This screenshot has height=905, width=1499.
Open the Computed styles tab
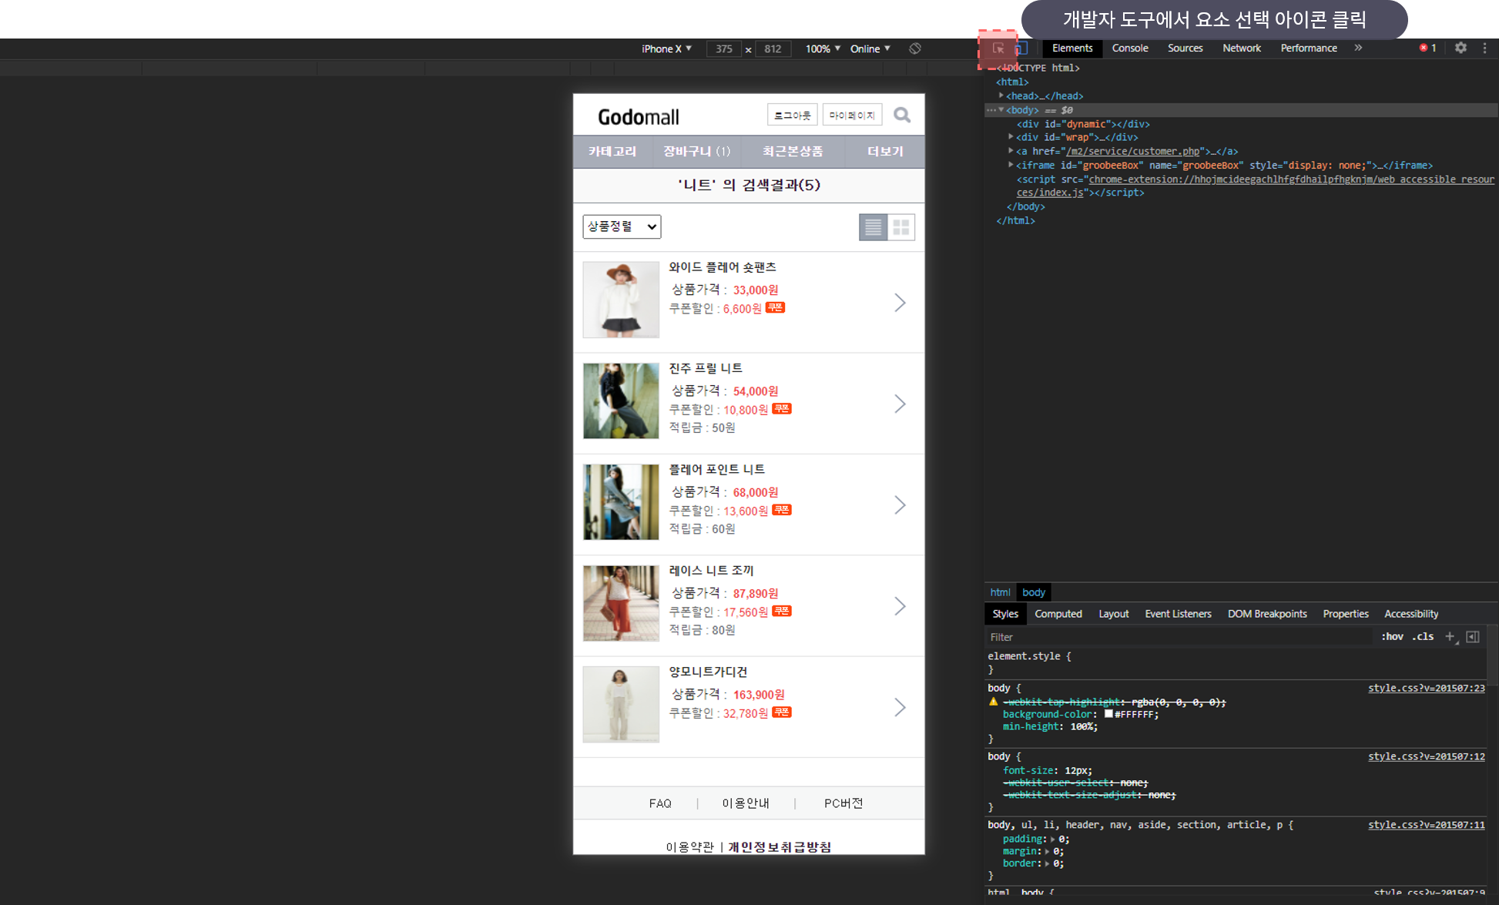(1058, 614)
